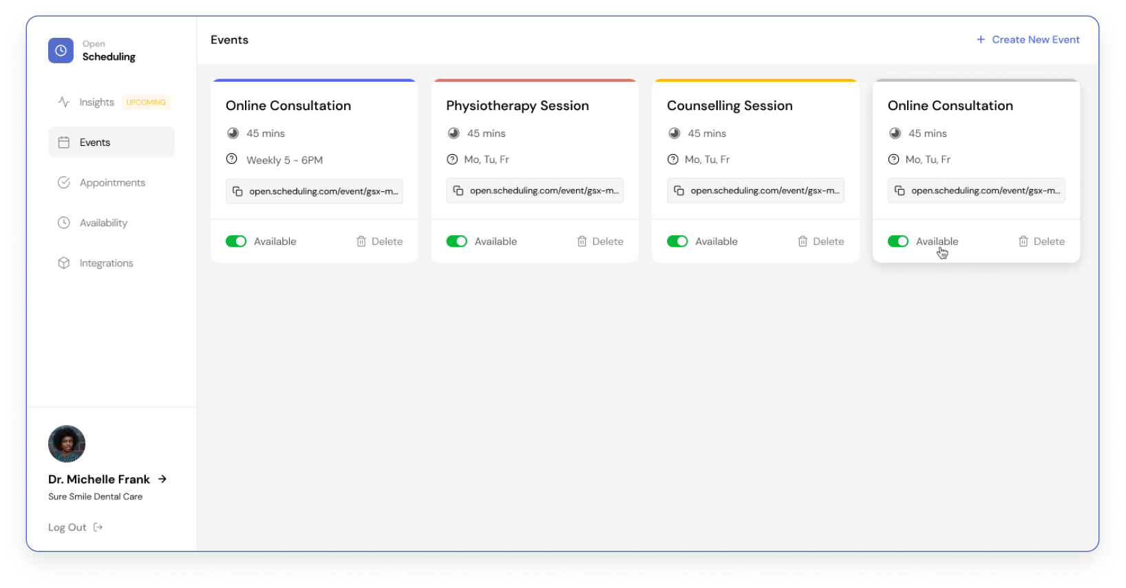
Task: Click Create New Event
Action: pyautogui.click(x=1028, y=39)
